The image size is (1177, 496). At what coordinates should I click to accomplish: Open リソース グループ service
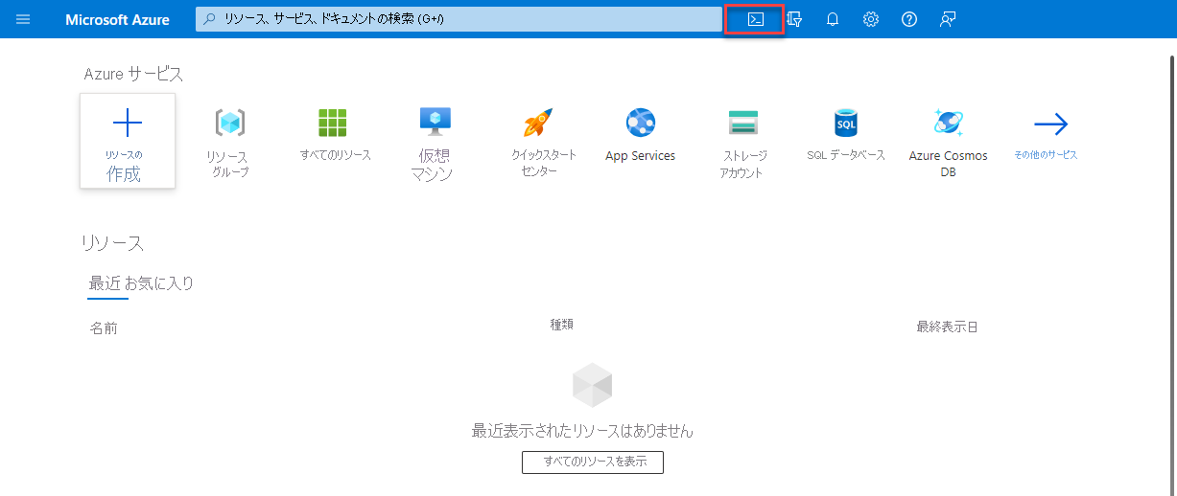coord(228,144)
